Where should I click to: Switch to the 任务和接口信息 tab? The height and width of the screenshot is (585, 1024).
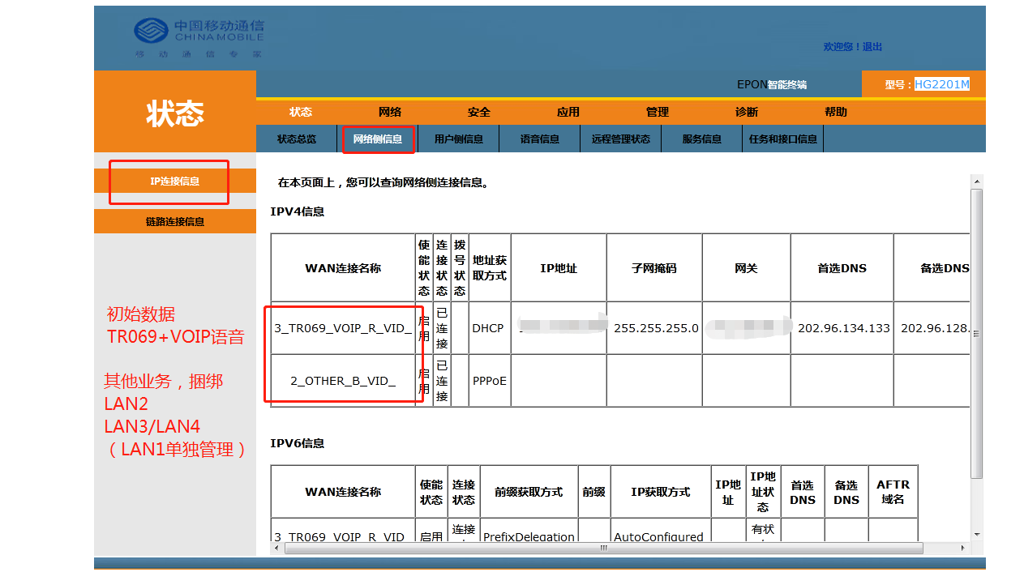click(783, 139)
